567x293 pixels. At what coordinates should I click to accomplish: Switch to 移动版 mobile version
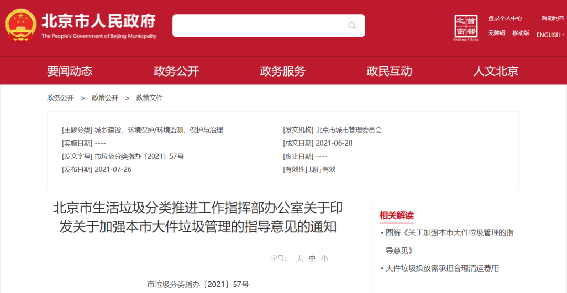521,33
